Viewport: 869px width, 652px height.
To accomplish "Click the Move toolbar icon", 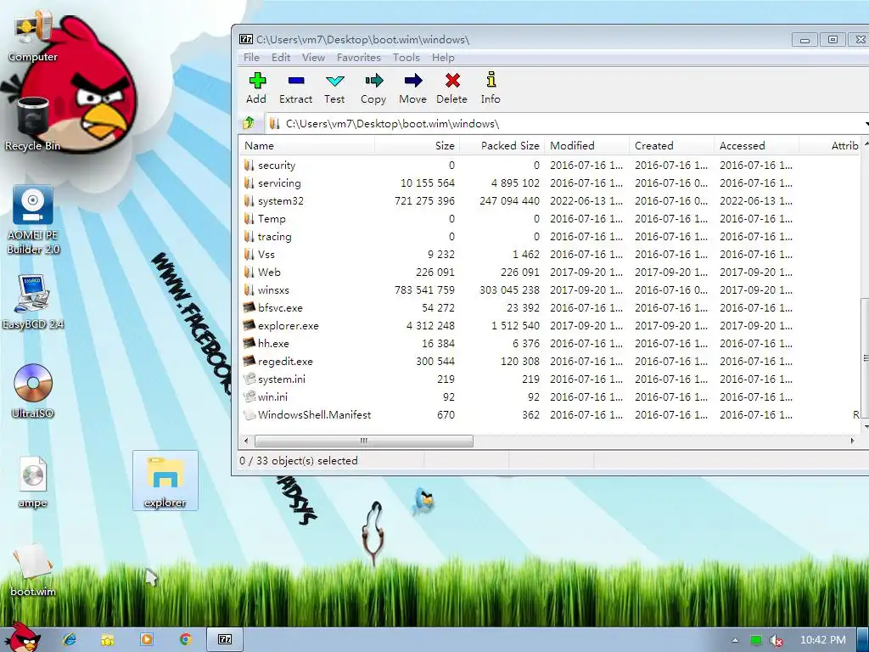I will click(x=413, y=81).
